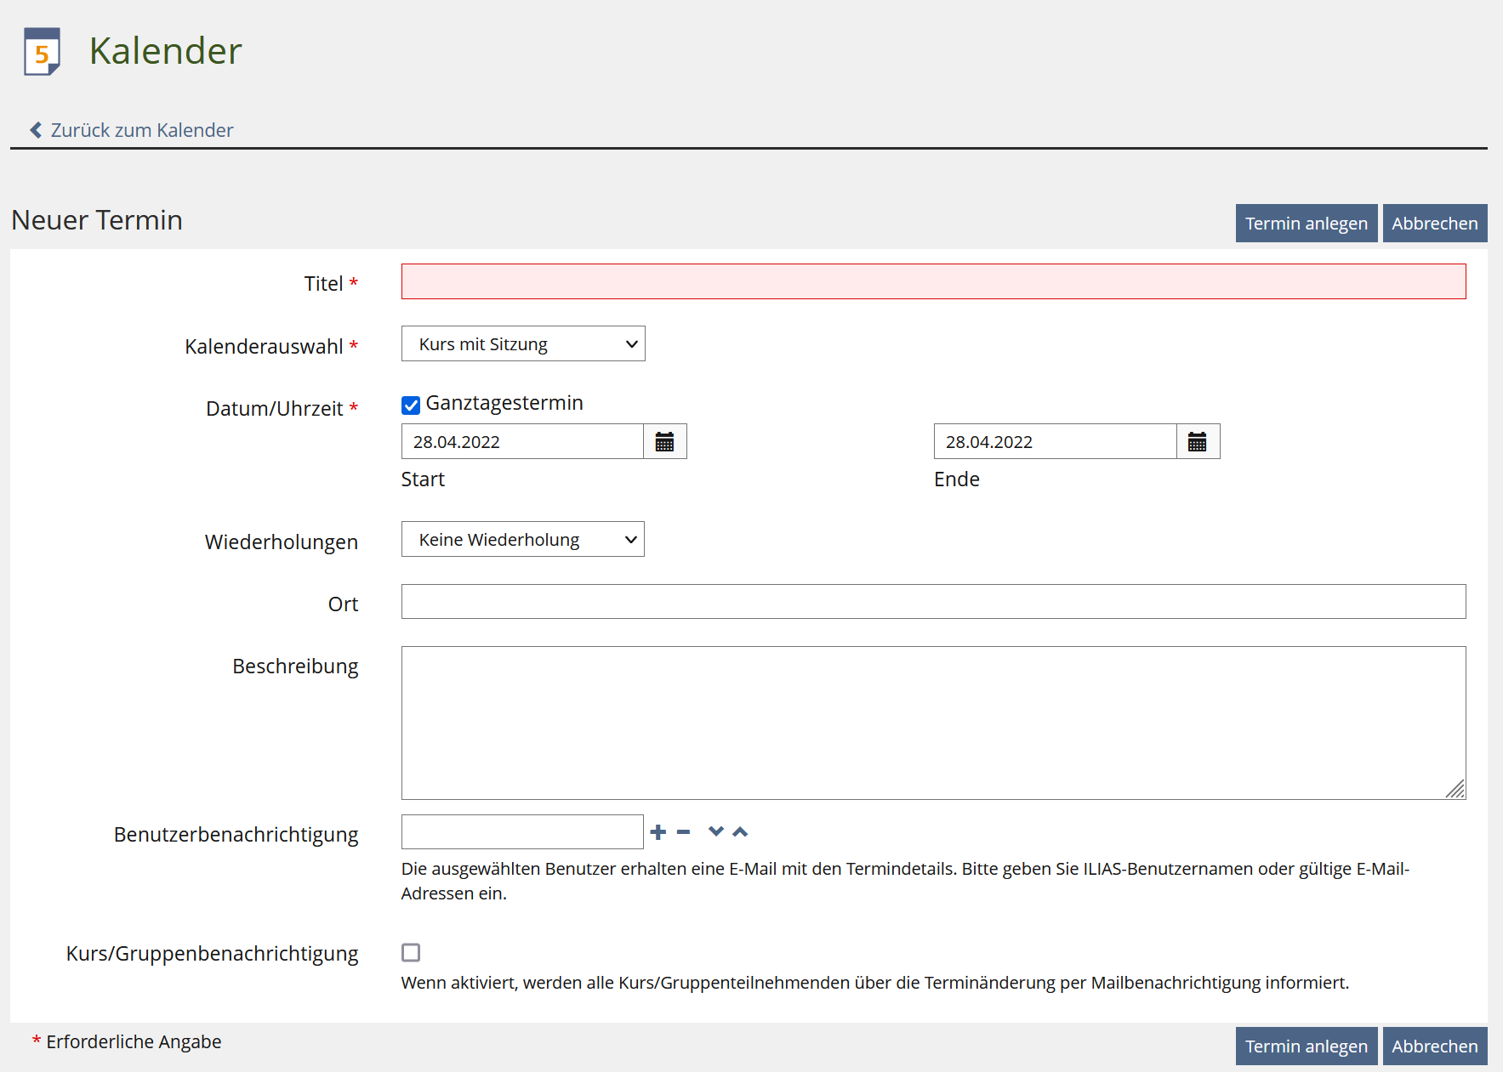Remove notification entry with minus icon

click(683, 832)
